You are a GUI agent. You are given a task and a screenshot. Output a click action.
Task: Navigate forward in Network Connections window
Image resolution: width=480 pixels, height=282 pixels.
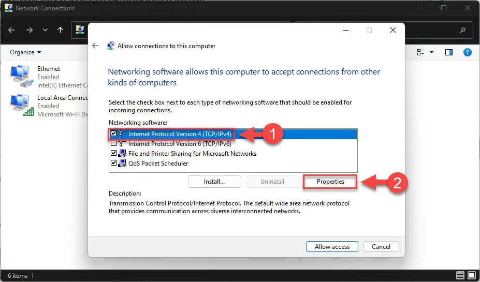30,30
